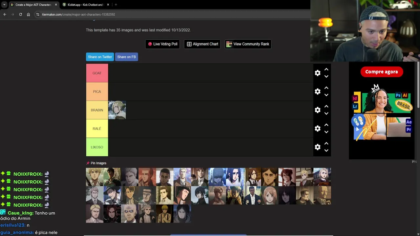This screenshot has height=236, width=420.
Task: Go back in browser history
Action: pos(5,14)
